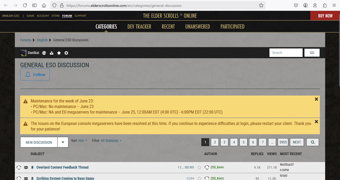Click the NEW DISCUSSION button
The height and width of the screenshot is (180, 340).
[39, 142]
